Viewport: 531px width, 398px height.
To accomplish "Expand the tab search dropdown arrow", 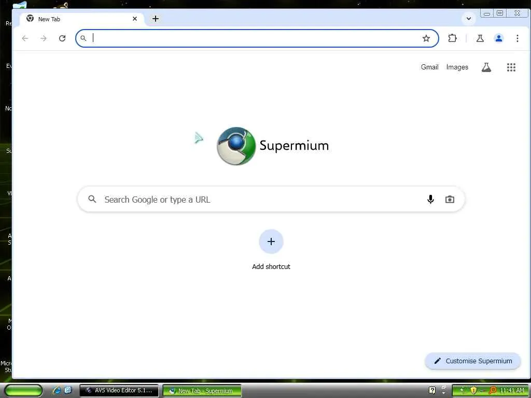I will tap(469, 19).
